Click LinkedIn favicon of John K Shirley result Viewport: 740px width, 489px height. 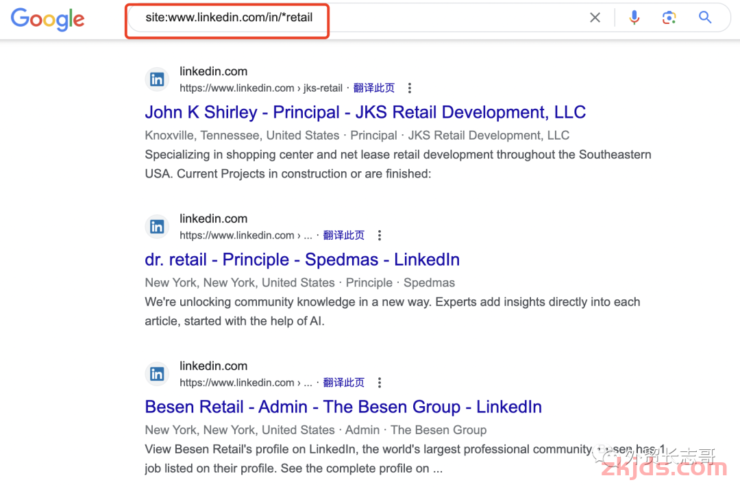(157, 79)
